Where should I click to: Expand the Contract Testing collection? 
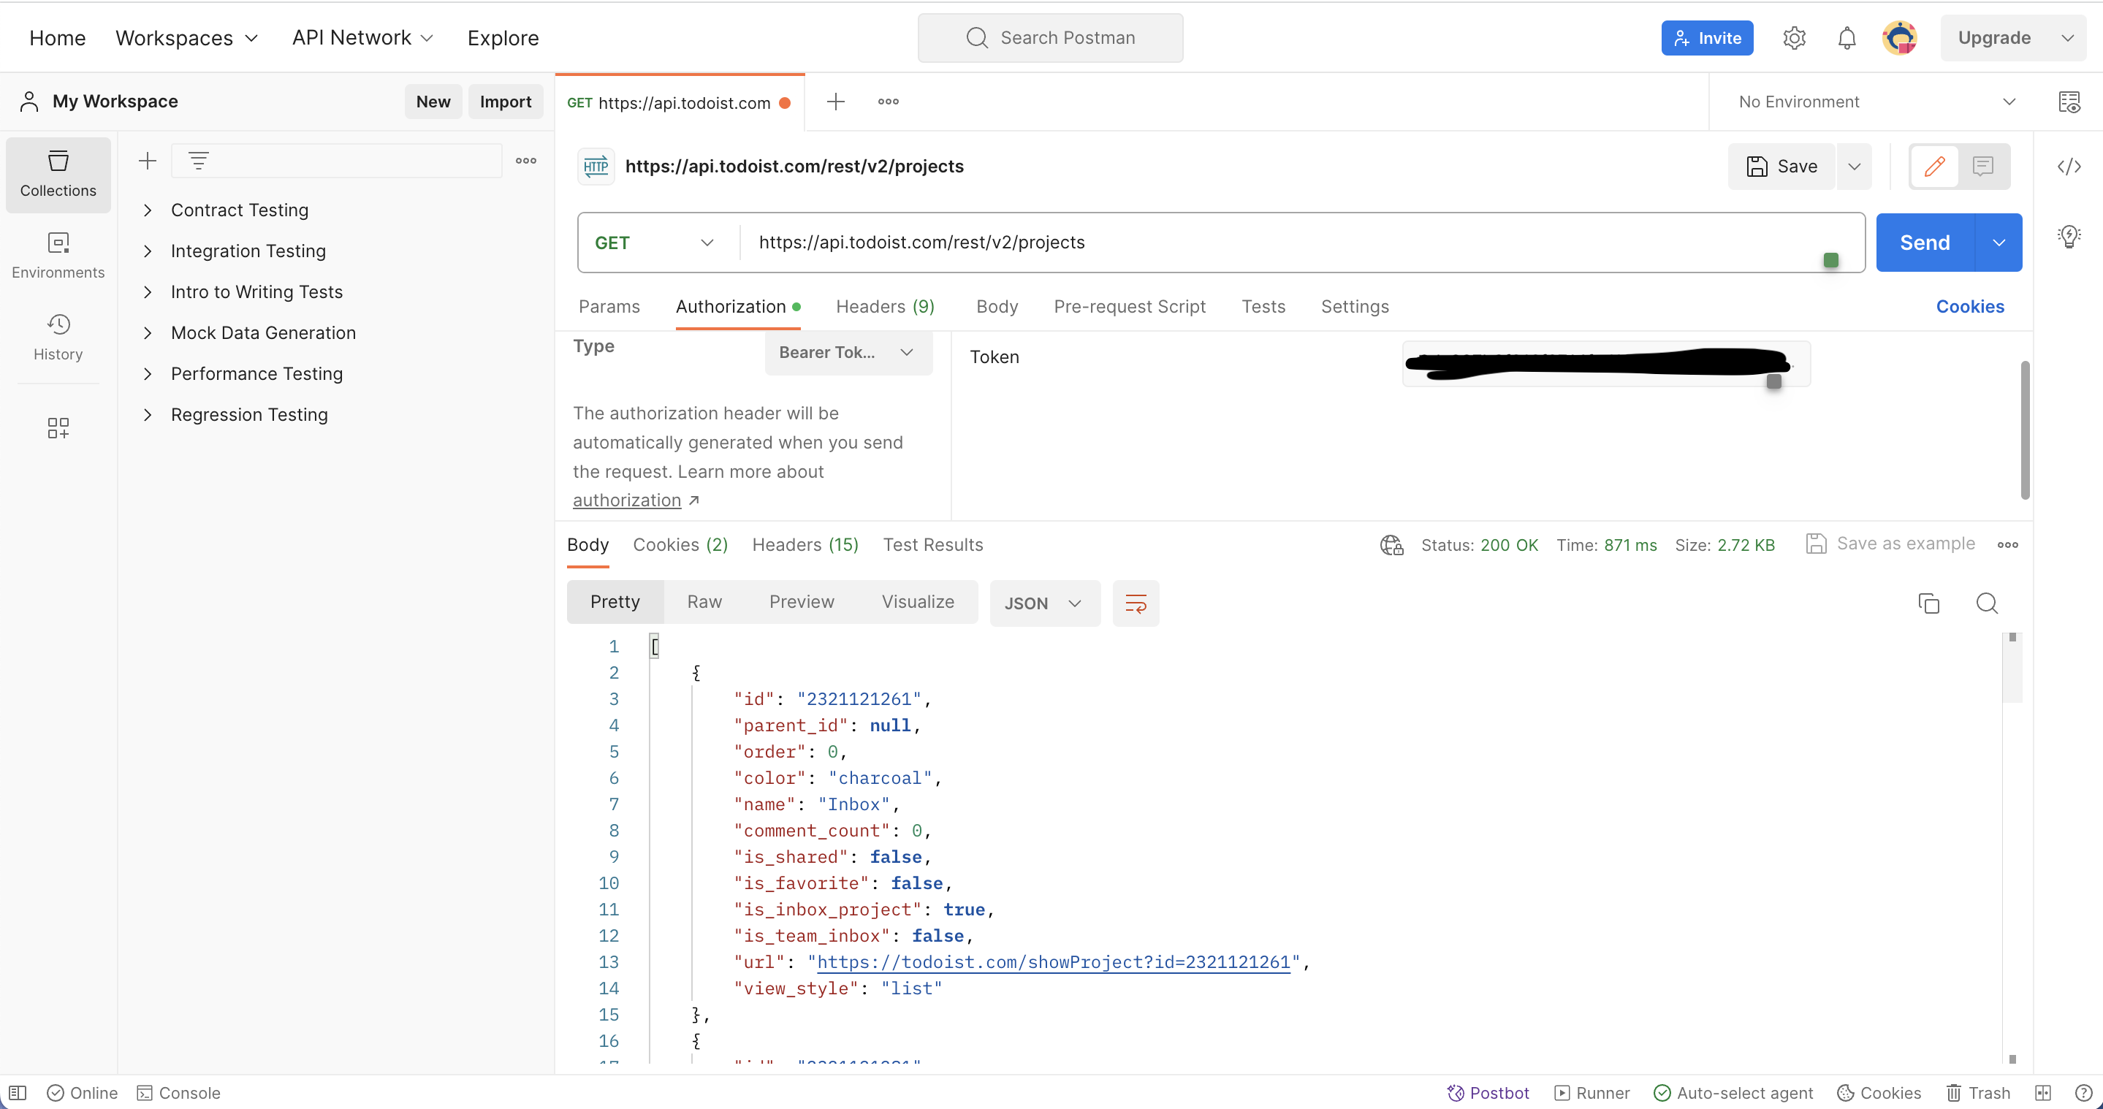pos(148,210)
